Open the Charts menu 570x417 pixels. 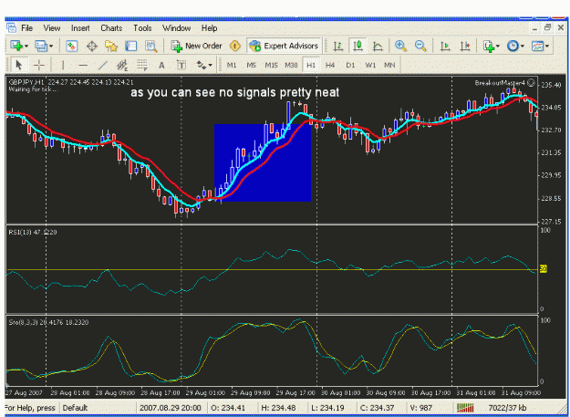pos(111,28)
